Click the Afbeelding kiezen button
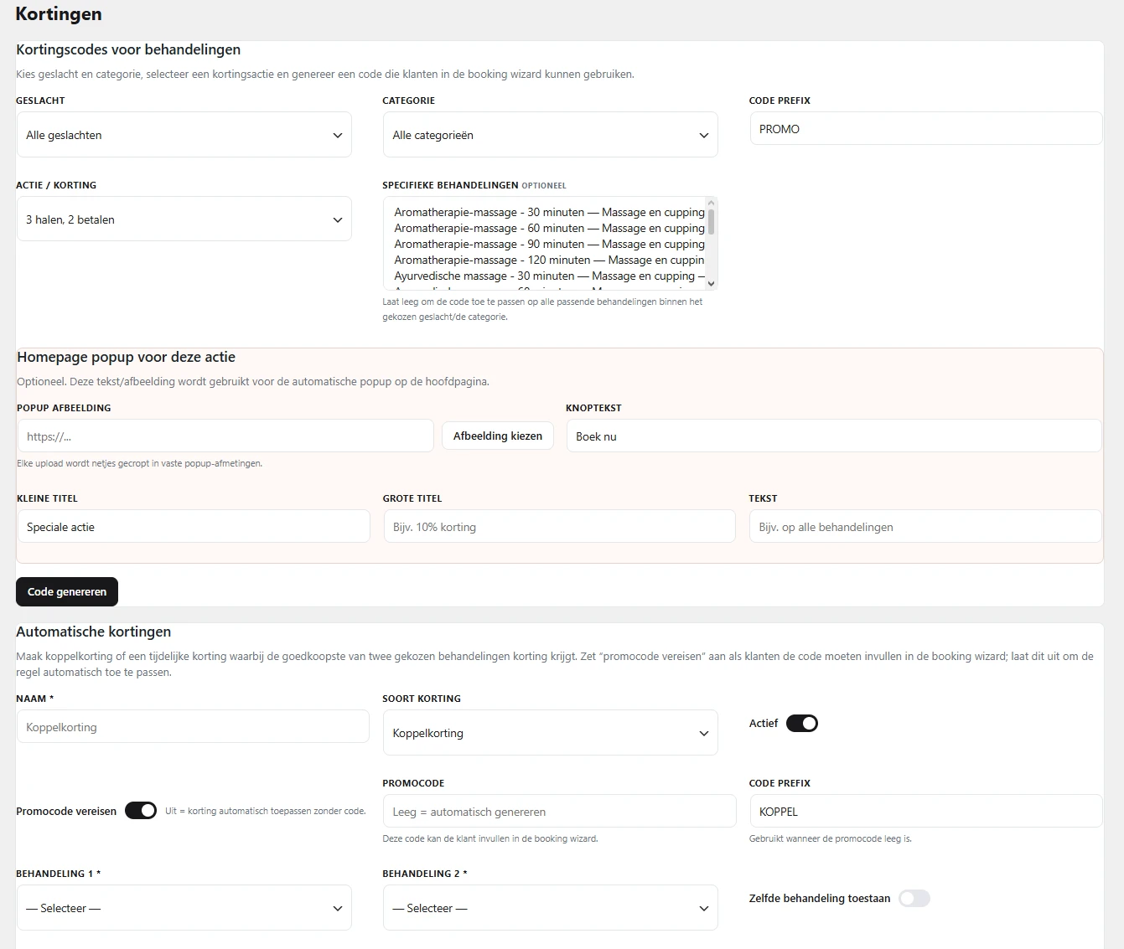Viewport: 1124px width, 949px height. [x=498, y=436]
